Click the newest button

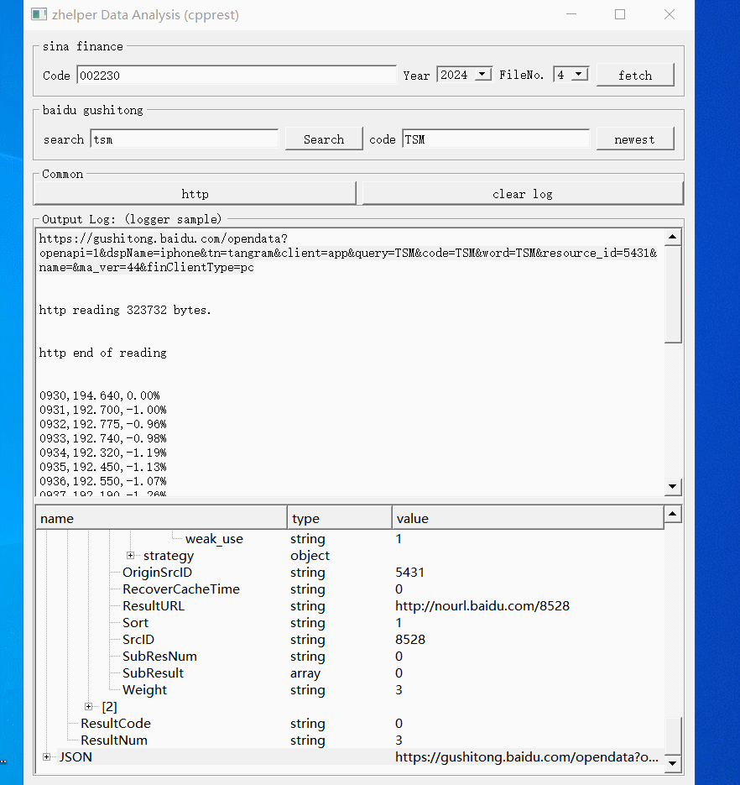pyautogui.click(x=635, y=139)
